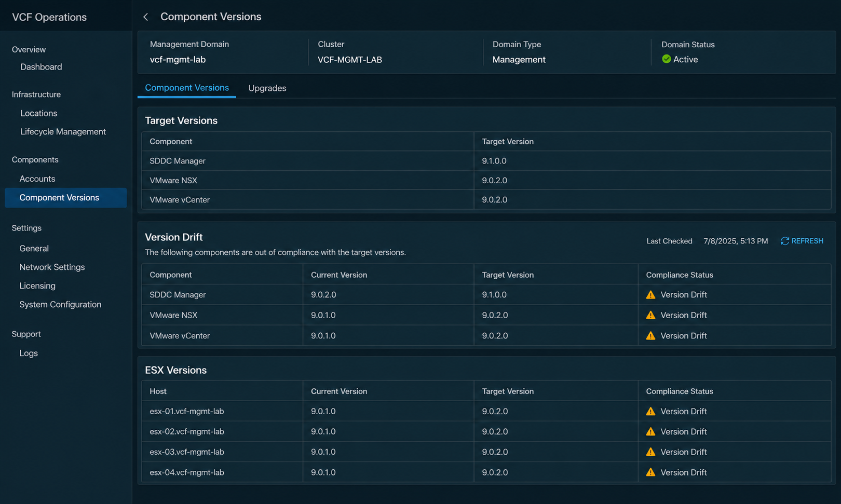Select Component Versions in the sidebar
The image size is (841, 504).
point(66,198)
